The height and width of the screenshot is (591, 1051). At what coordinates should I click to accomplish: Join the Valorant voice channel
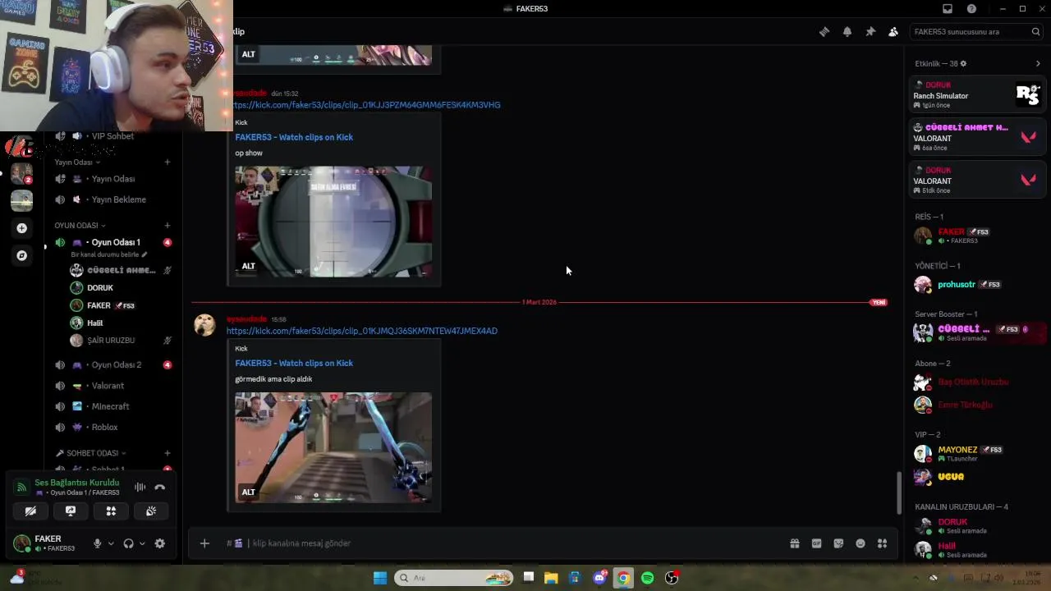[112, 386]
